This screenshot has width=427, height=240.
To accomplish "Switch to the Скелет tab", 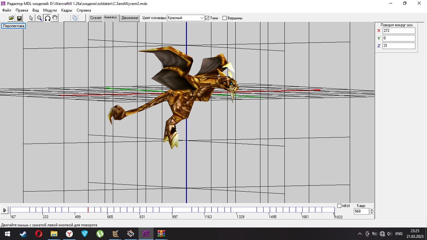I will [96, 18].
